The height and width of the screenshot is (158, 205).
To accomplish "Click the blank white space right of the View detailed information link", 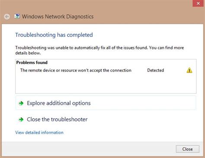I will pos(130,132).
